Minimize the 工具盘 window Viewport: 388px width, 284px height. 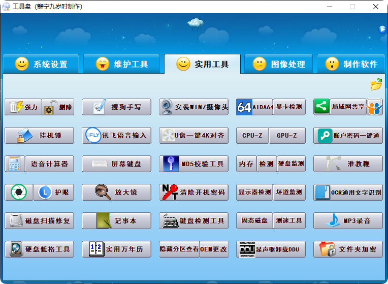(x=330, y=7)
